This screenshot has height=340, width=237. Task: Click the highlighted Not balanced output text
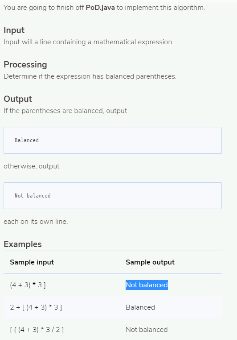pyautogui.click(x=147, y=285)
